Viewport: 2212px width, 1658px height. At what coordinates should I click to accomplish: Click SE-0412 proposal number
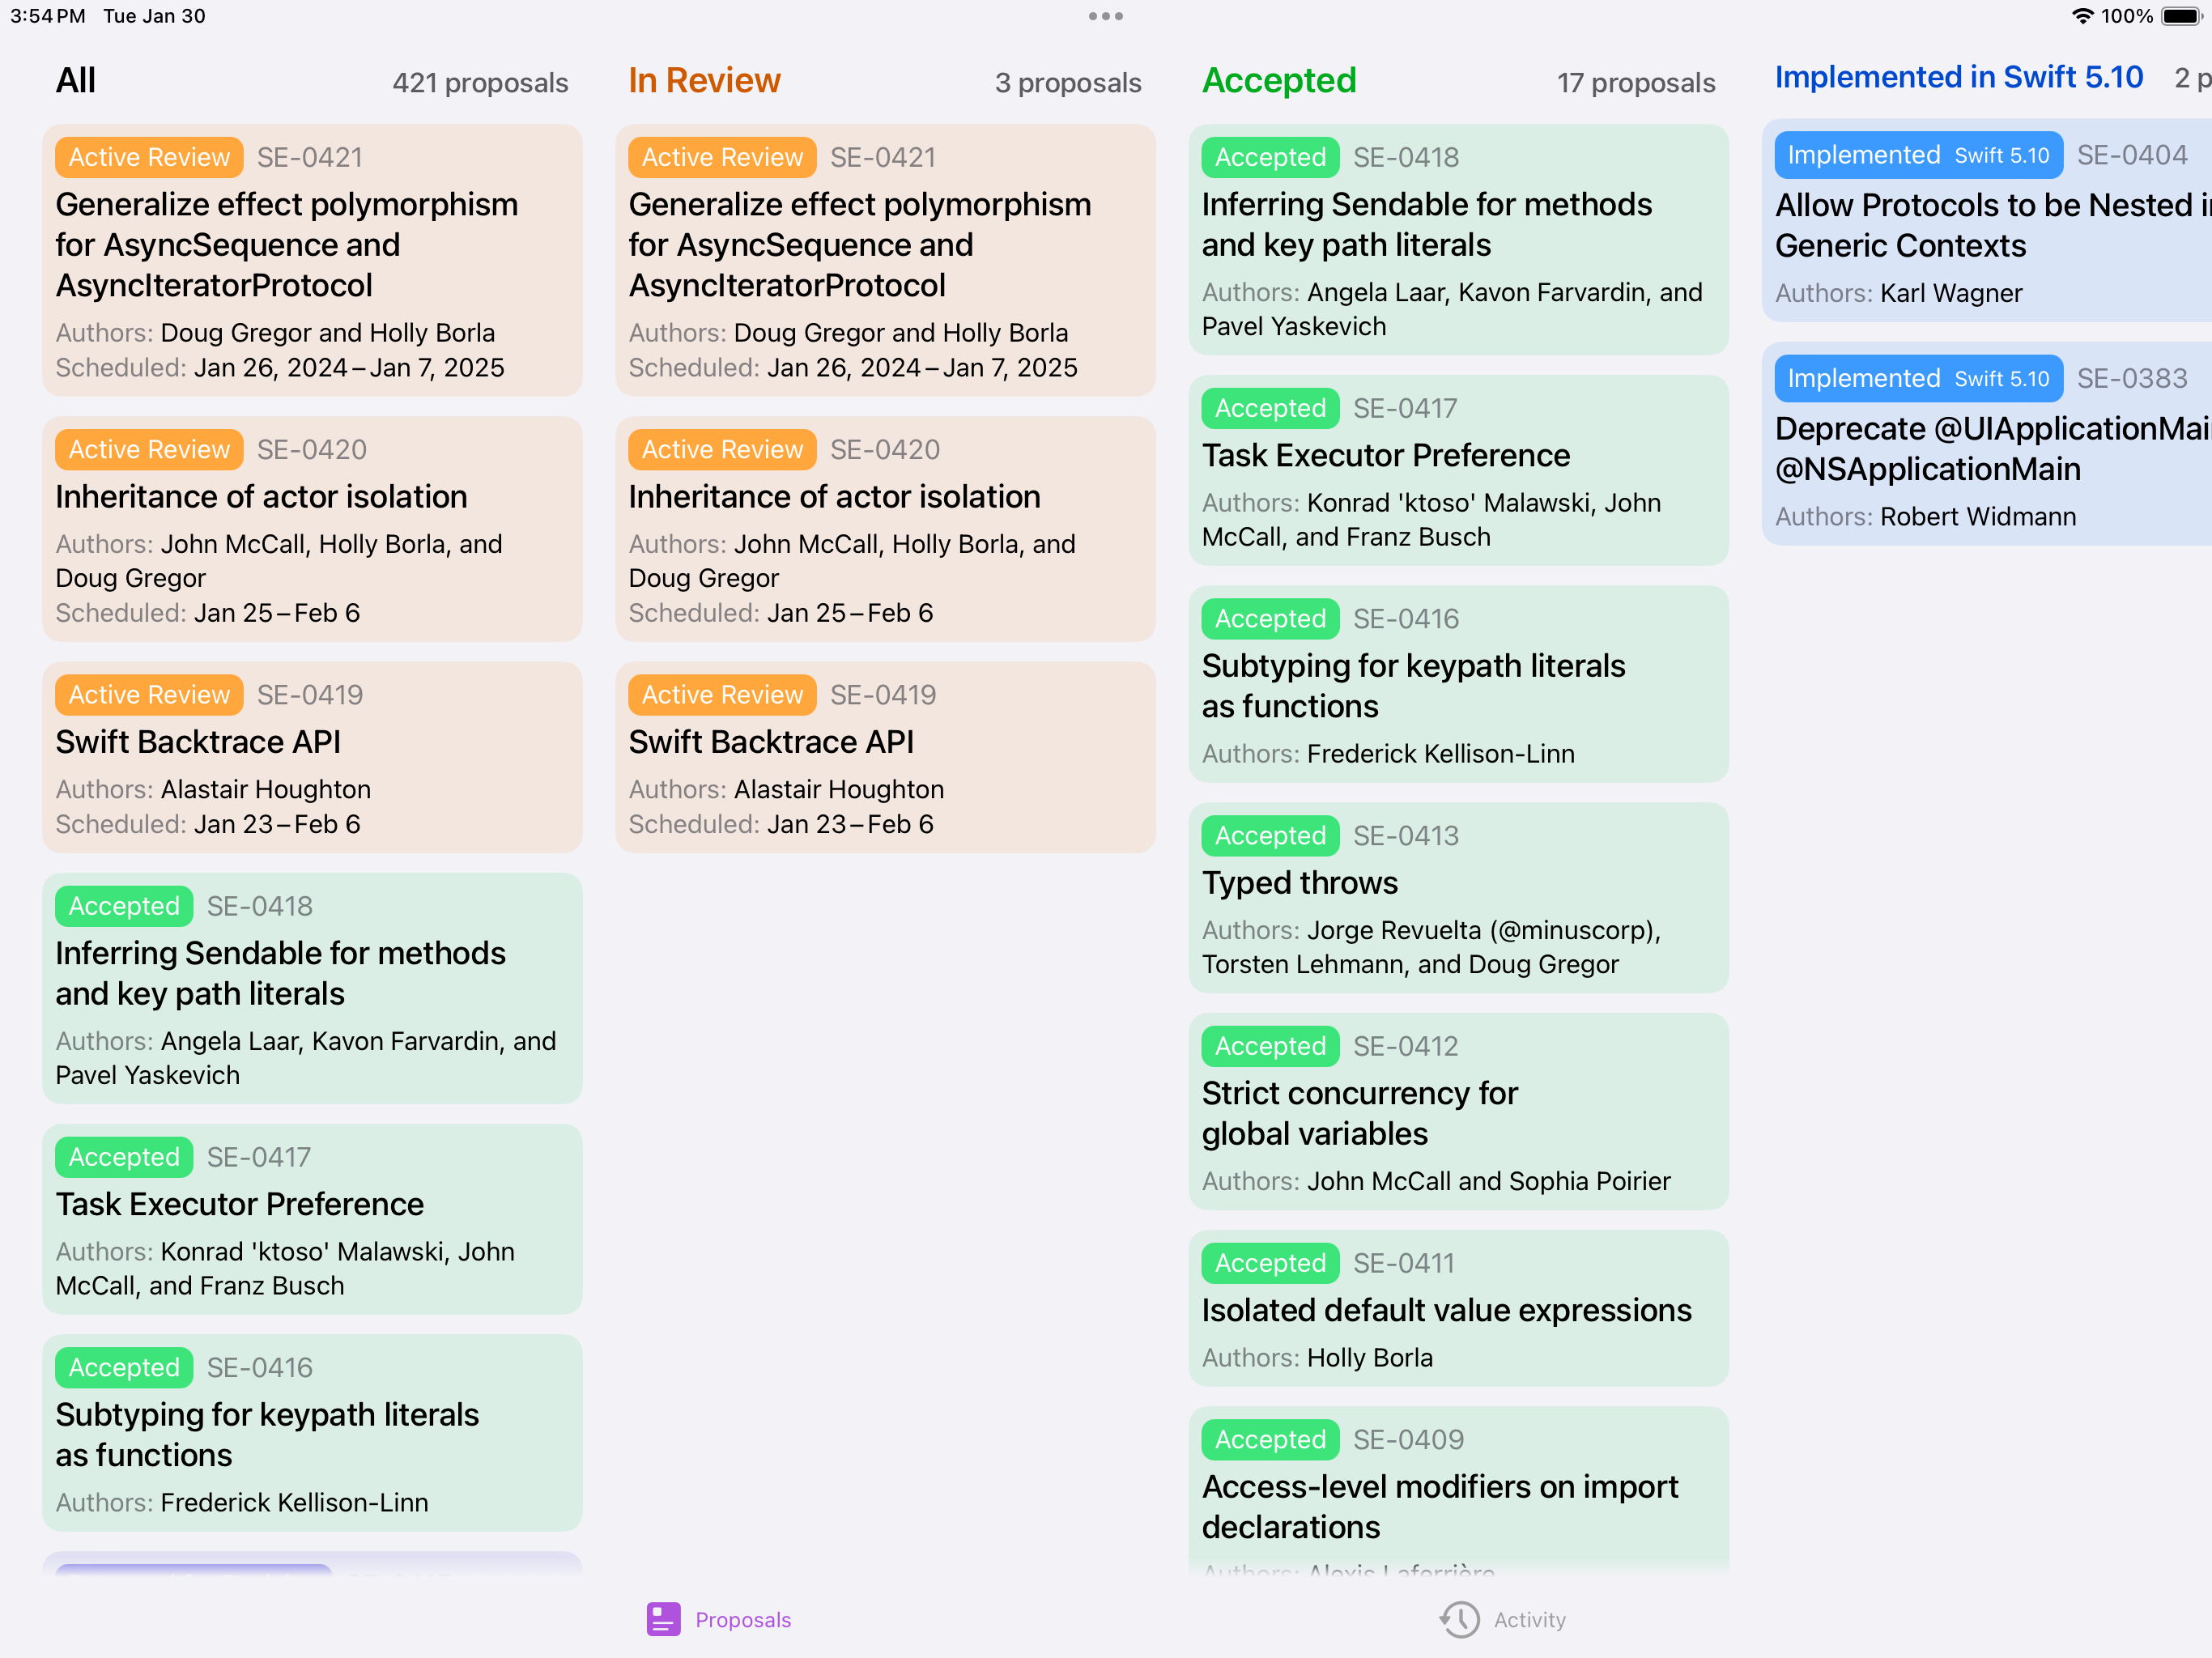click(1405, 1046)
